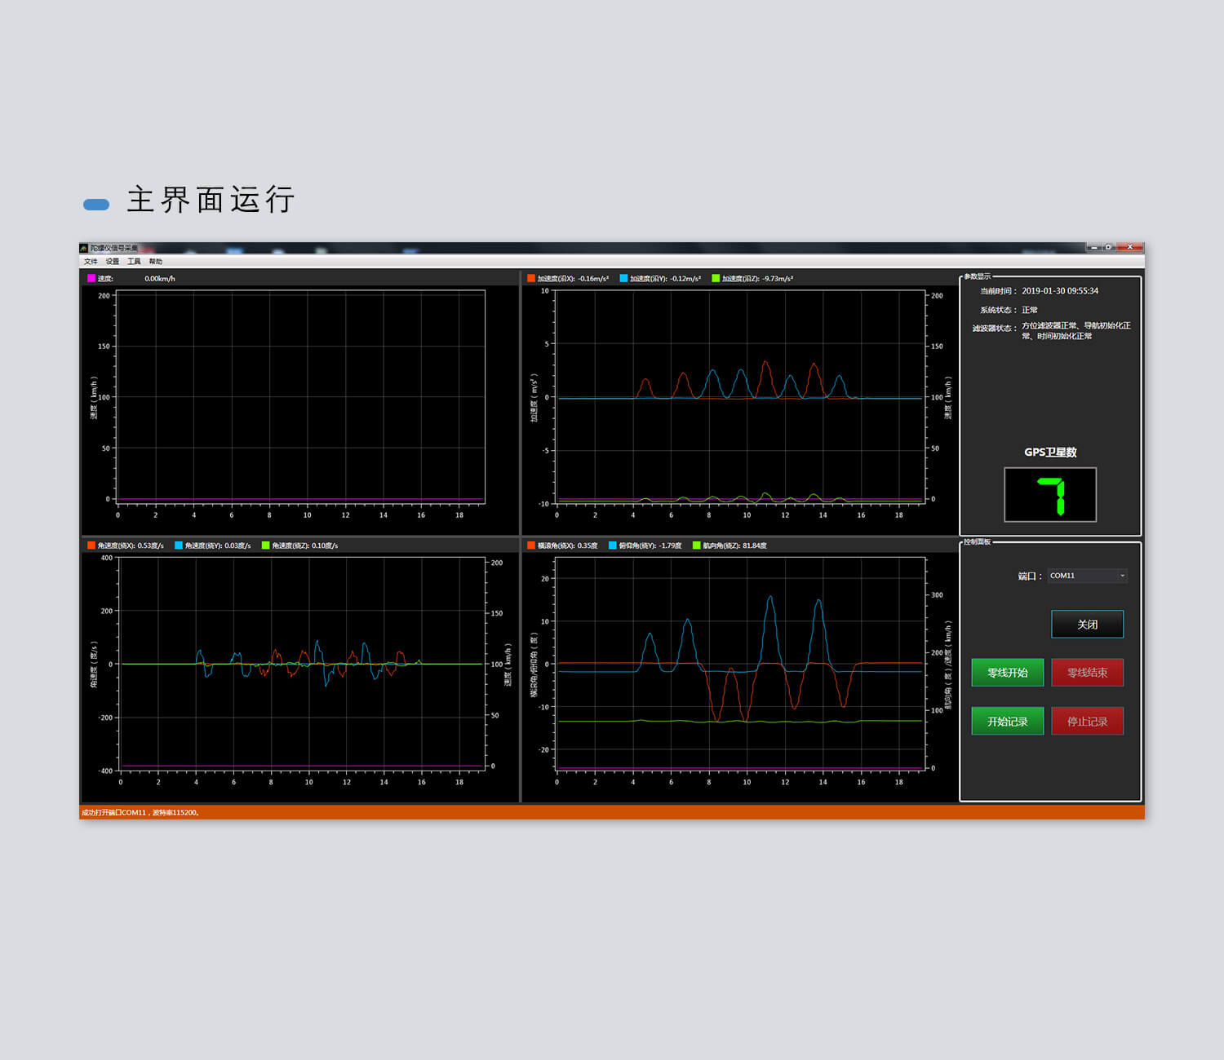This screenshot has height=1060, width=1224.
Task: Click blue acceleration Y legend swatch
Action: tap(623, 279)
